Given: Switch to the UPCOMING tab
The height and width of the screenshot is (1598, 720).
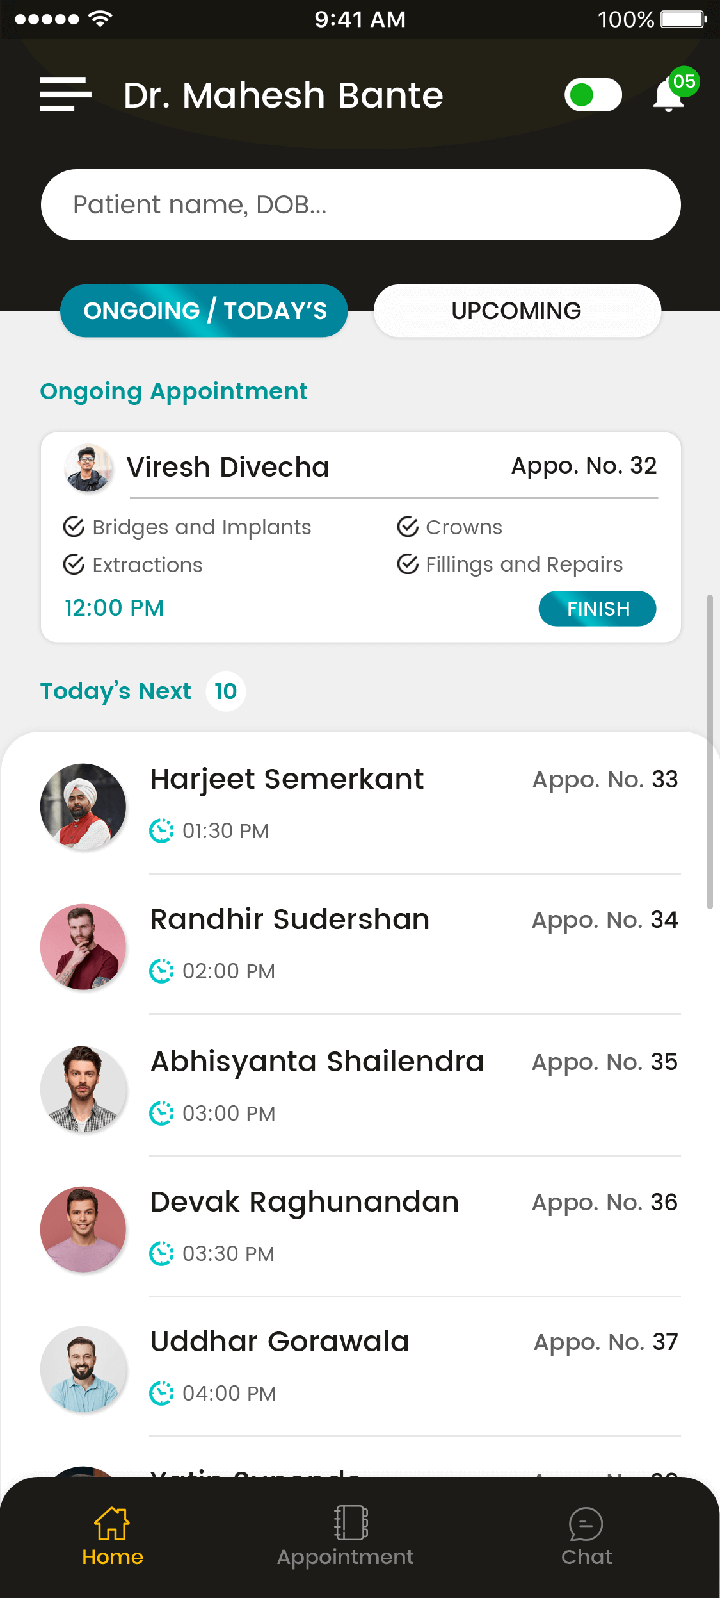Looking at the screenshot, I should [x=516, y=311].
